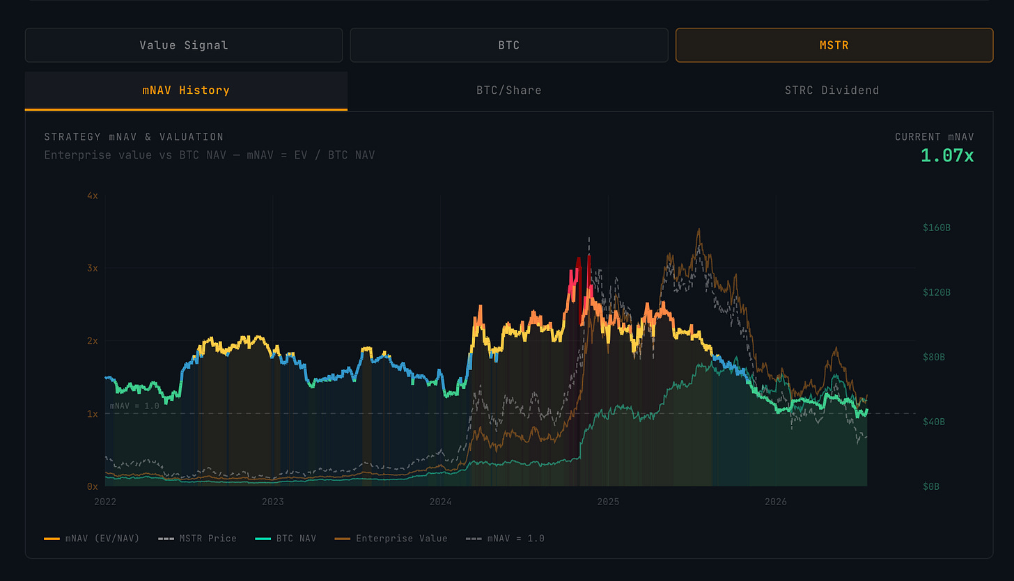Click the 2023 x-axis label
Image resolution: width=1014 pixels, height=581 pixels.
click(272, 501)
